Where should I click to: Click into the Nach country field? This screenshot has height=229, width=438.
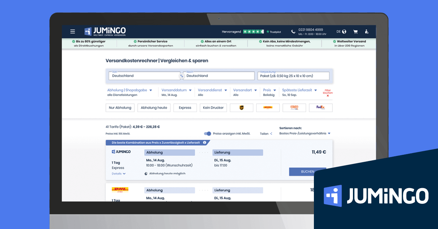coord(219,76)
